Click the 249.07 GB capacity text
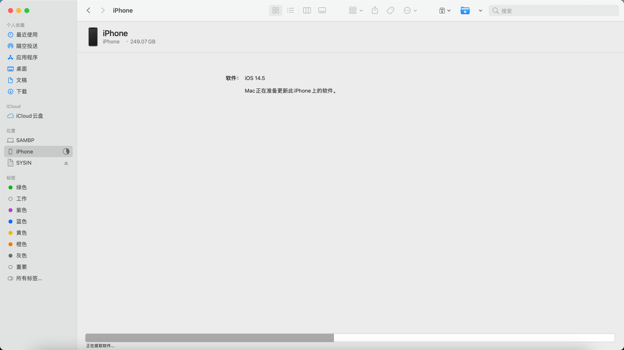Viewport: 624px width, 350px height. pos(143,42)
